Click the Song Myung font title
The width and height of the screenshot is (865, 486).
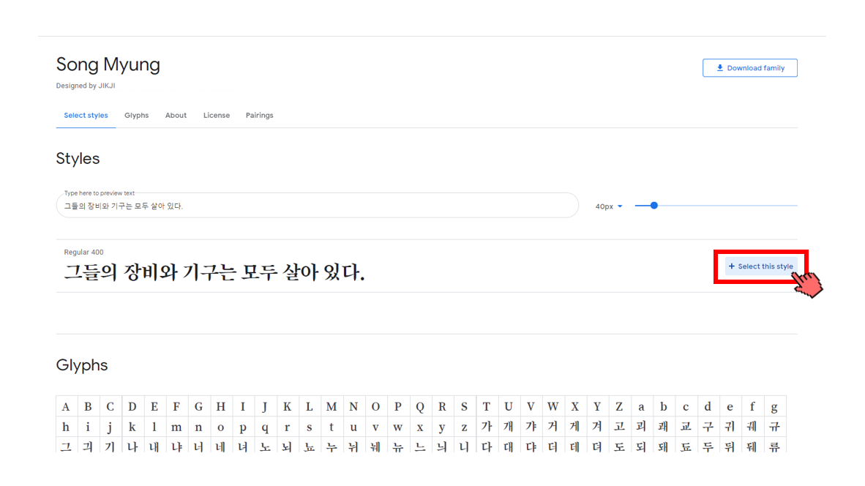tap(108, 64)
